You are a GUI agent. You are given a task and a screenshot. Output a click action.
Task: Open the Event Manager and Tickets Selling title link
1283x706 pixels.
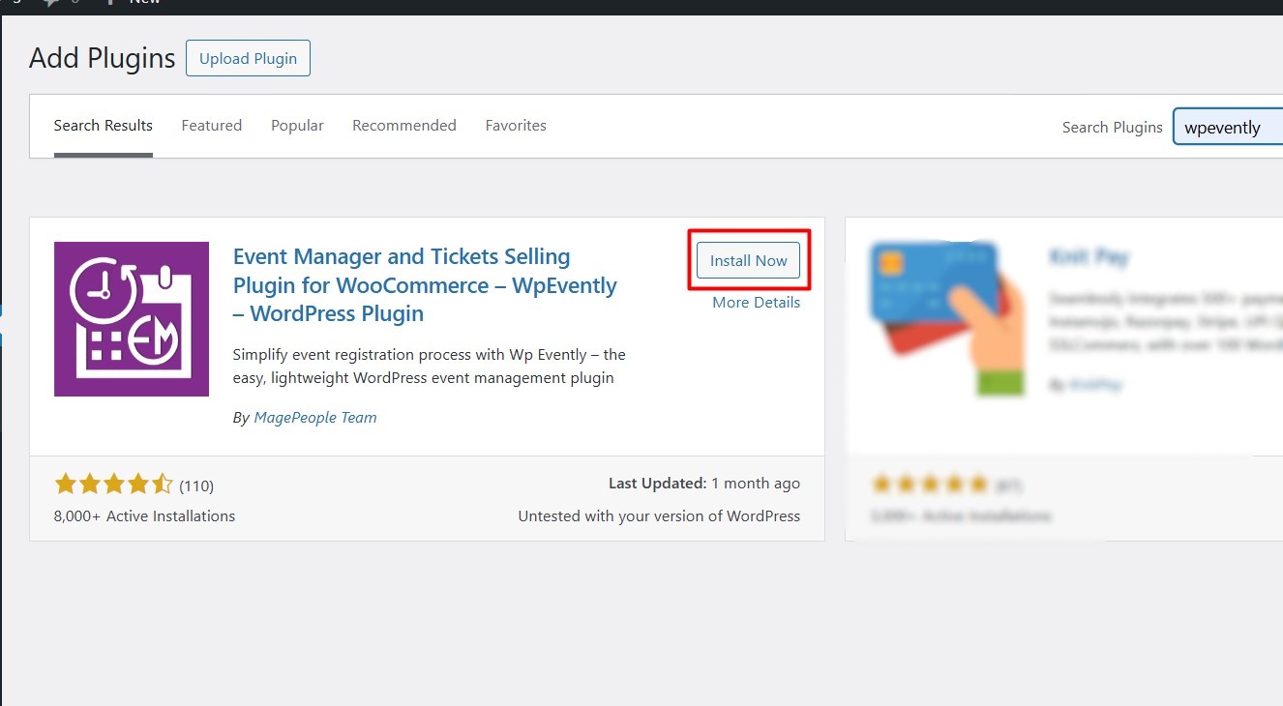(425, 285)
